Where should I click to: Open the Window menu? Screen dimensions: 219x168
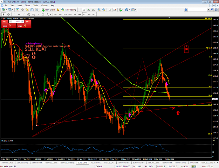tap(44, 6)
